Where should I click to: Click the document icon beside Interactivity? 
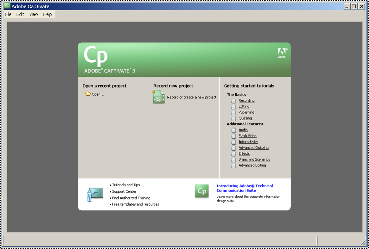[234, 142]
